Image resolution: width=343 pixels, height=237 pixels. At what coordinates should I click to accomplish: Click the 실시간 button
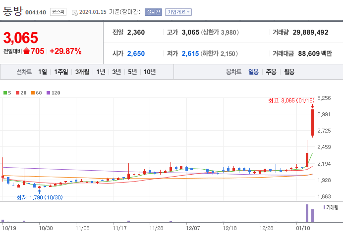click(x=153, y=12)
